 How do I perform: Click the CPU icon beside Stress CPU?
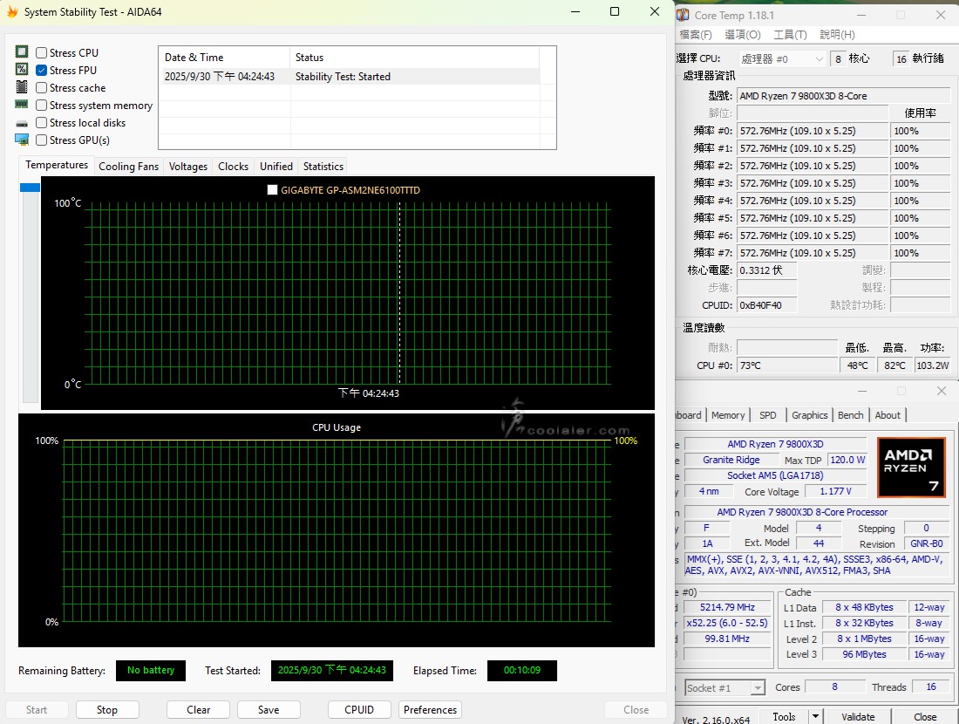click(22, 52)
